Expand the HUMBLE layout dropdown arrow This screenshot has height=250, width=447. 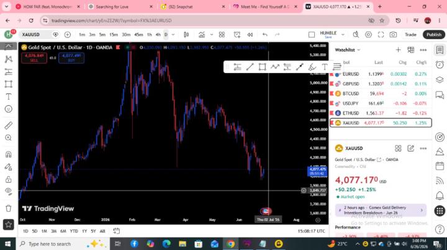343,35
